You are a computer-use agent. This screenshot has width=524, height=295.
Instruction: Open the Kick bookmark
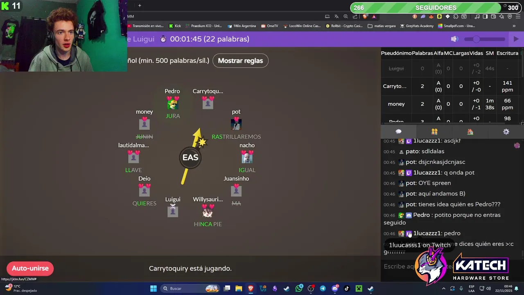175,26
